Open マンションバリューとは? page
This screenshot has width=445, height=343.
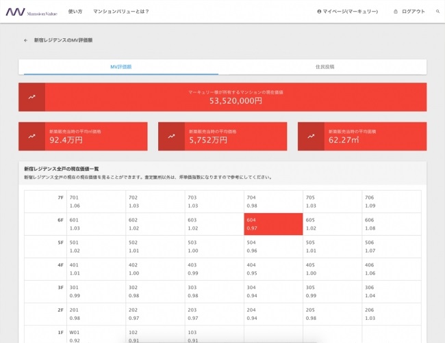[x=120, y=12]
